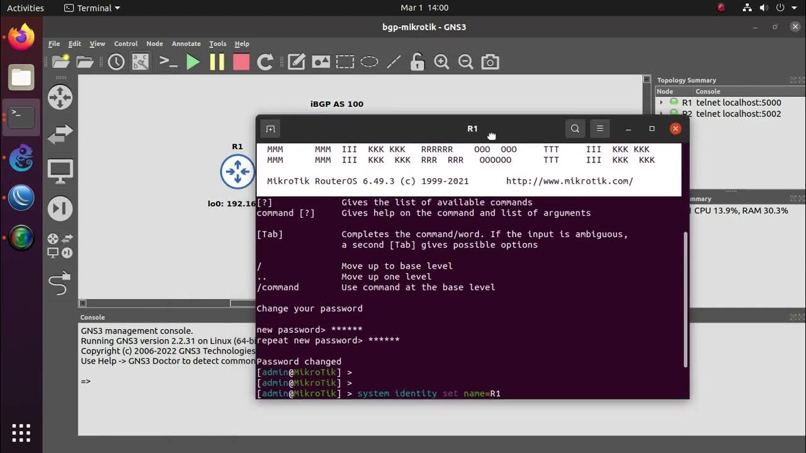Viewport: 806px width, 453px height.
Task: Click the Mar 1 14:00 clock
Action: (424, 8)
